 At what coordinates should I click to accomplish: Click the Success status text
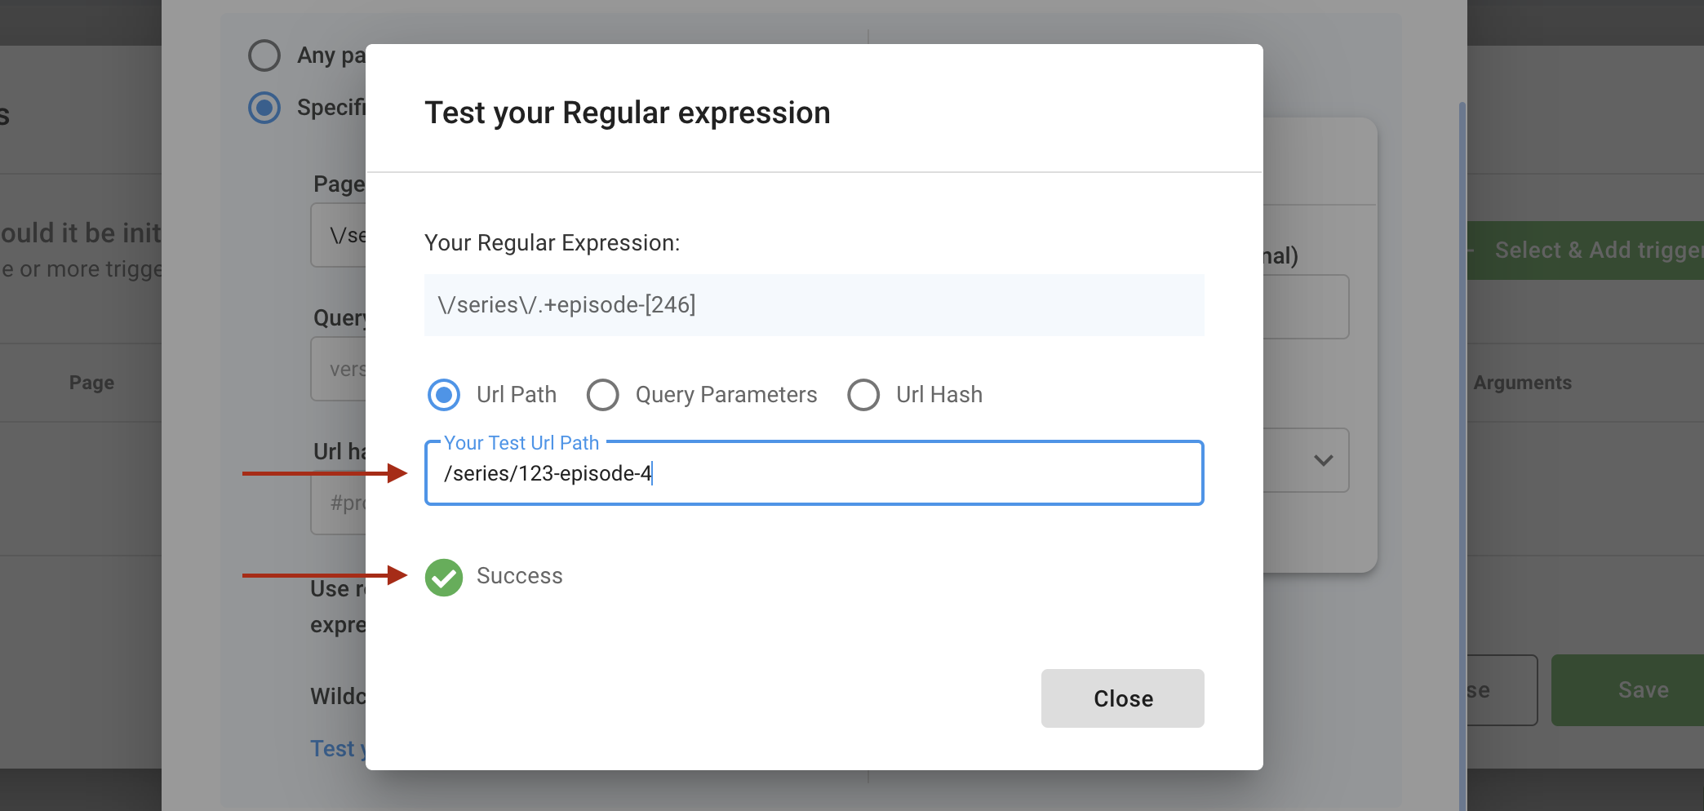520,576
